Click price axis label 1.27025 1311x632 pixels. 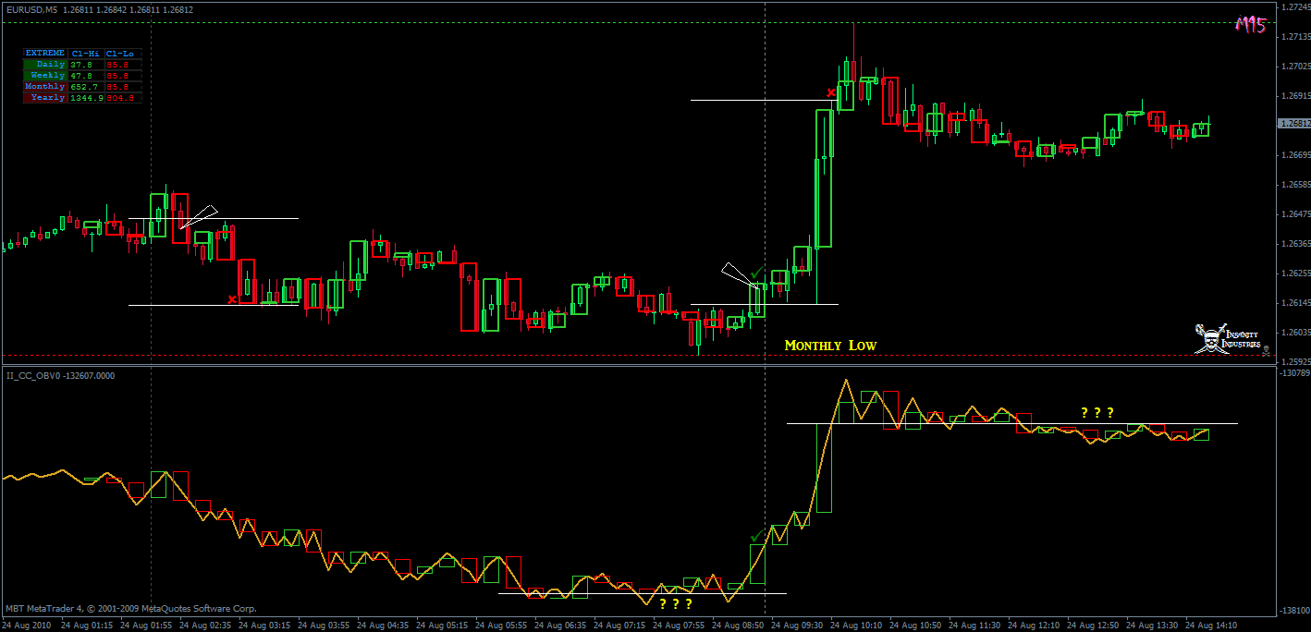pos(1296,67)
